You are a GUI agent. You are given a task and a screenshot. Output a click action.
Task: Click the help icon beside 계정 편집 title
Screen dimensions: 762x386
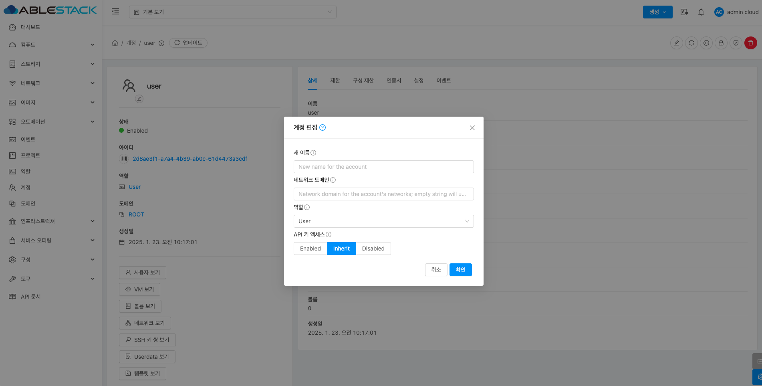coord(323,127)
